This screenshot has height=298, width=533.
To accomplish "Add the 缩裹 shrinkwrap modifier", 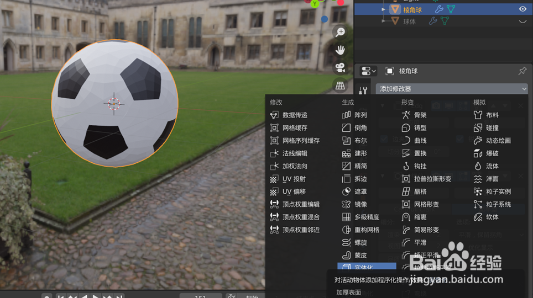I will (x=414, y=217).
